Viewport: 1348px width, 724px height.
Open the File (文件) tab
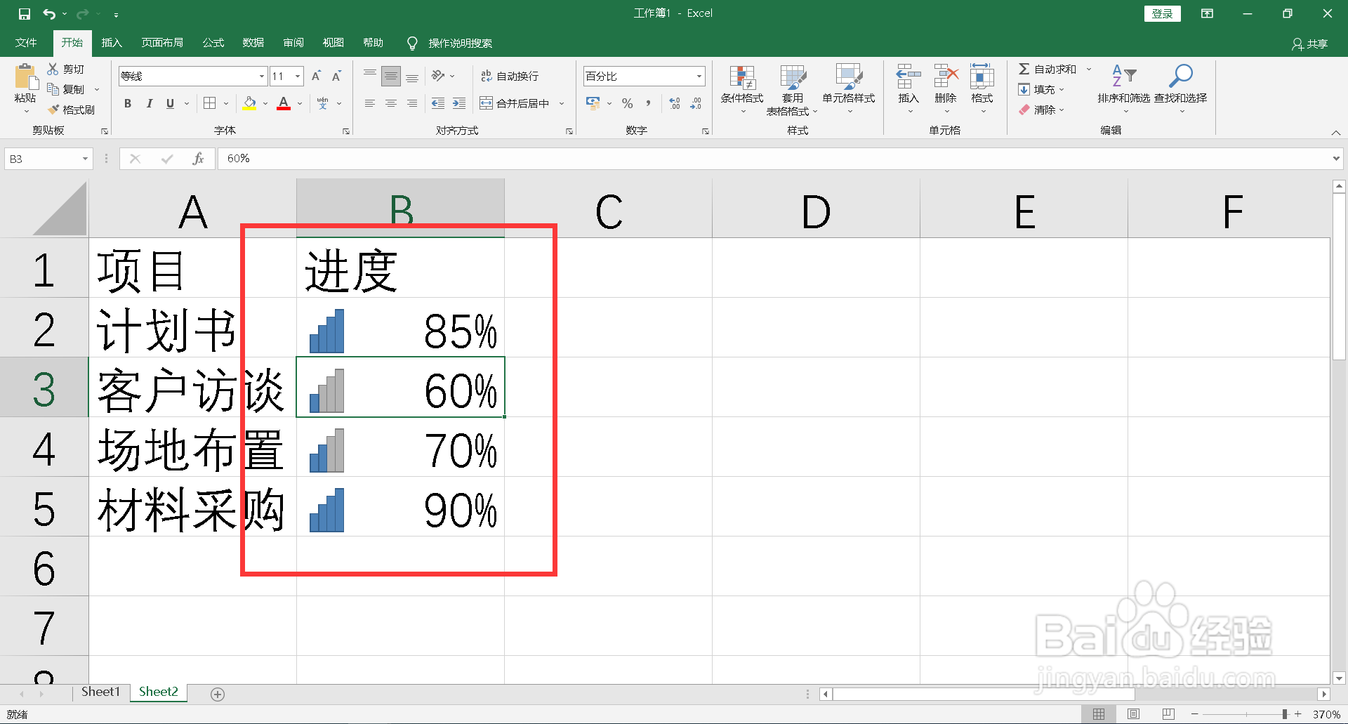pyautogui.click(x=26, y=43)
